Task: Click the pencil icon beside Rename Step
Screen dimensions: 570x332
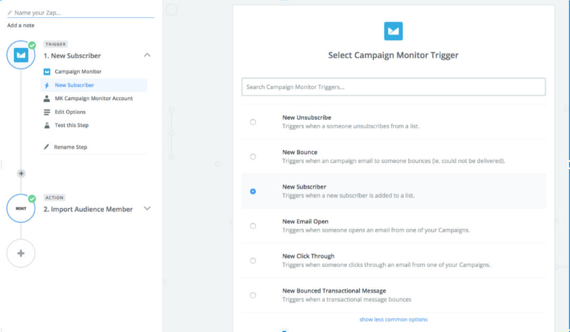Action: (46, 147)
